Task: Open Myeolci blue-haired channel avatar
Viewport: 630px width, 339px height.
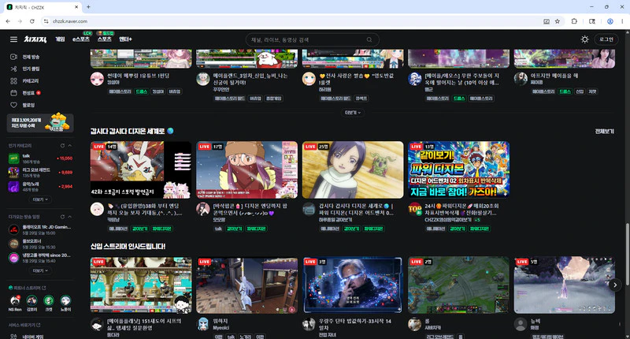Action: click(x=203, y=324)
